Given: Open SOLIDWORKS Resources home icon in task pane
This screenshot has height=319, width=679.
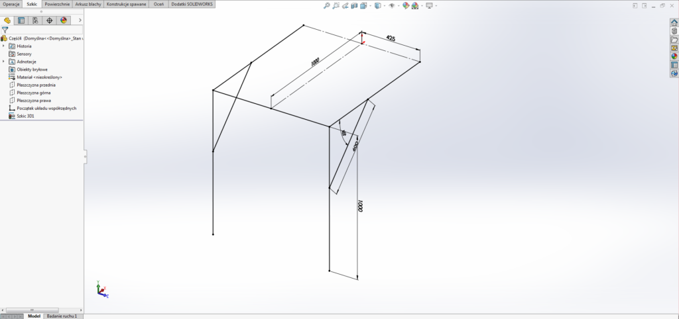Looking at the screenshot, I should point(674,23).
